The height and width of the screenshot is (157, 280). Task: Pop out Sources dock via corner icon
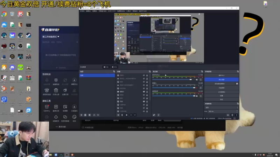coord(150,72)
